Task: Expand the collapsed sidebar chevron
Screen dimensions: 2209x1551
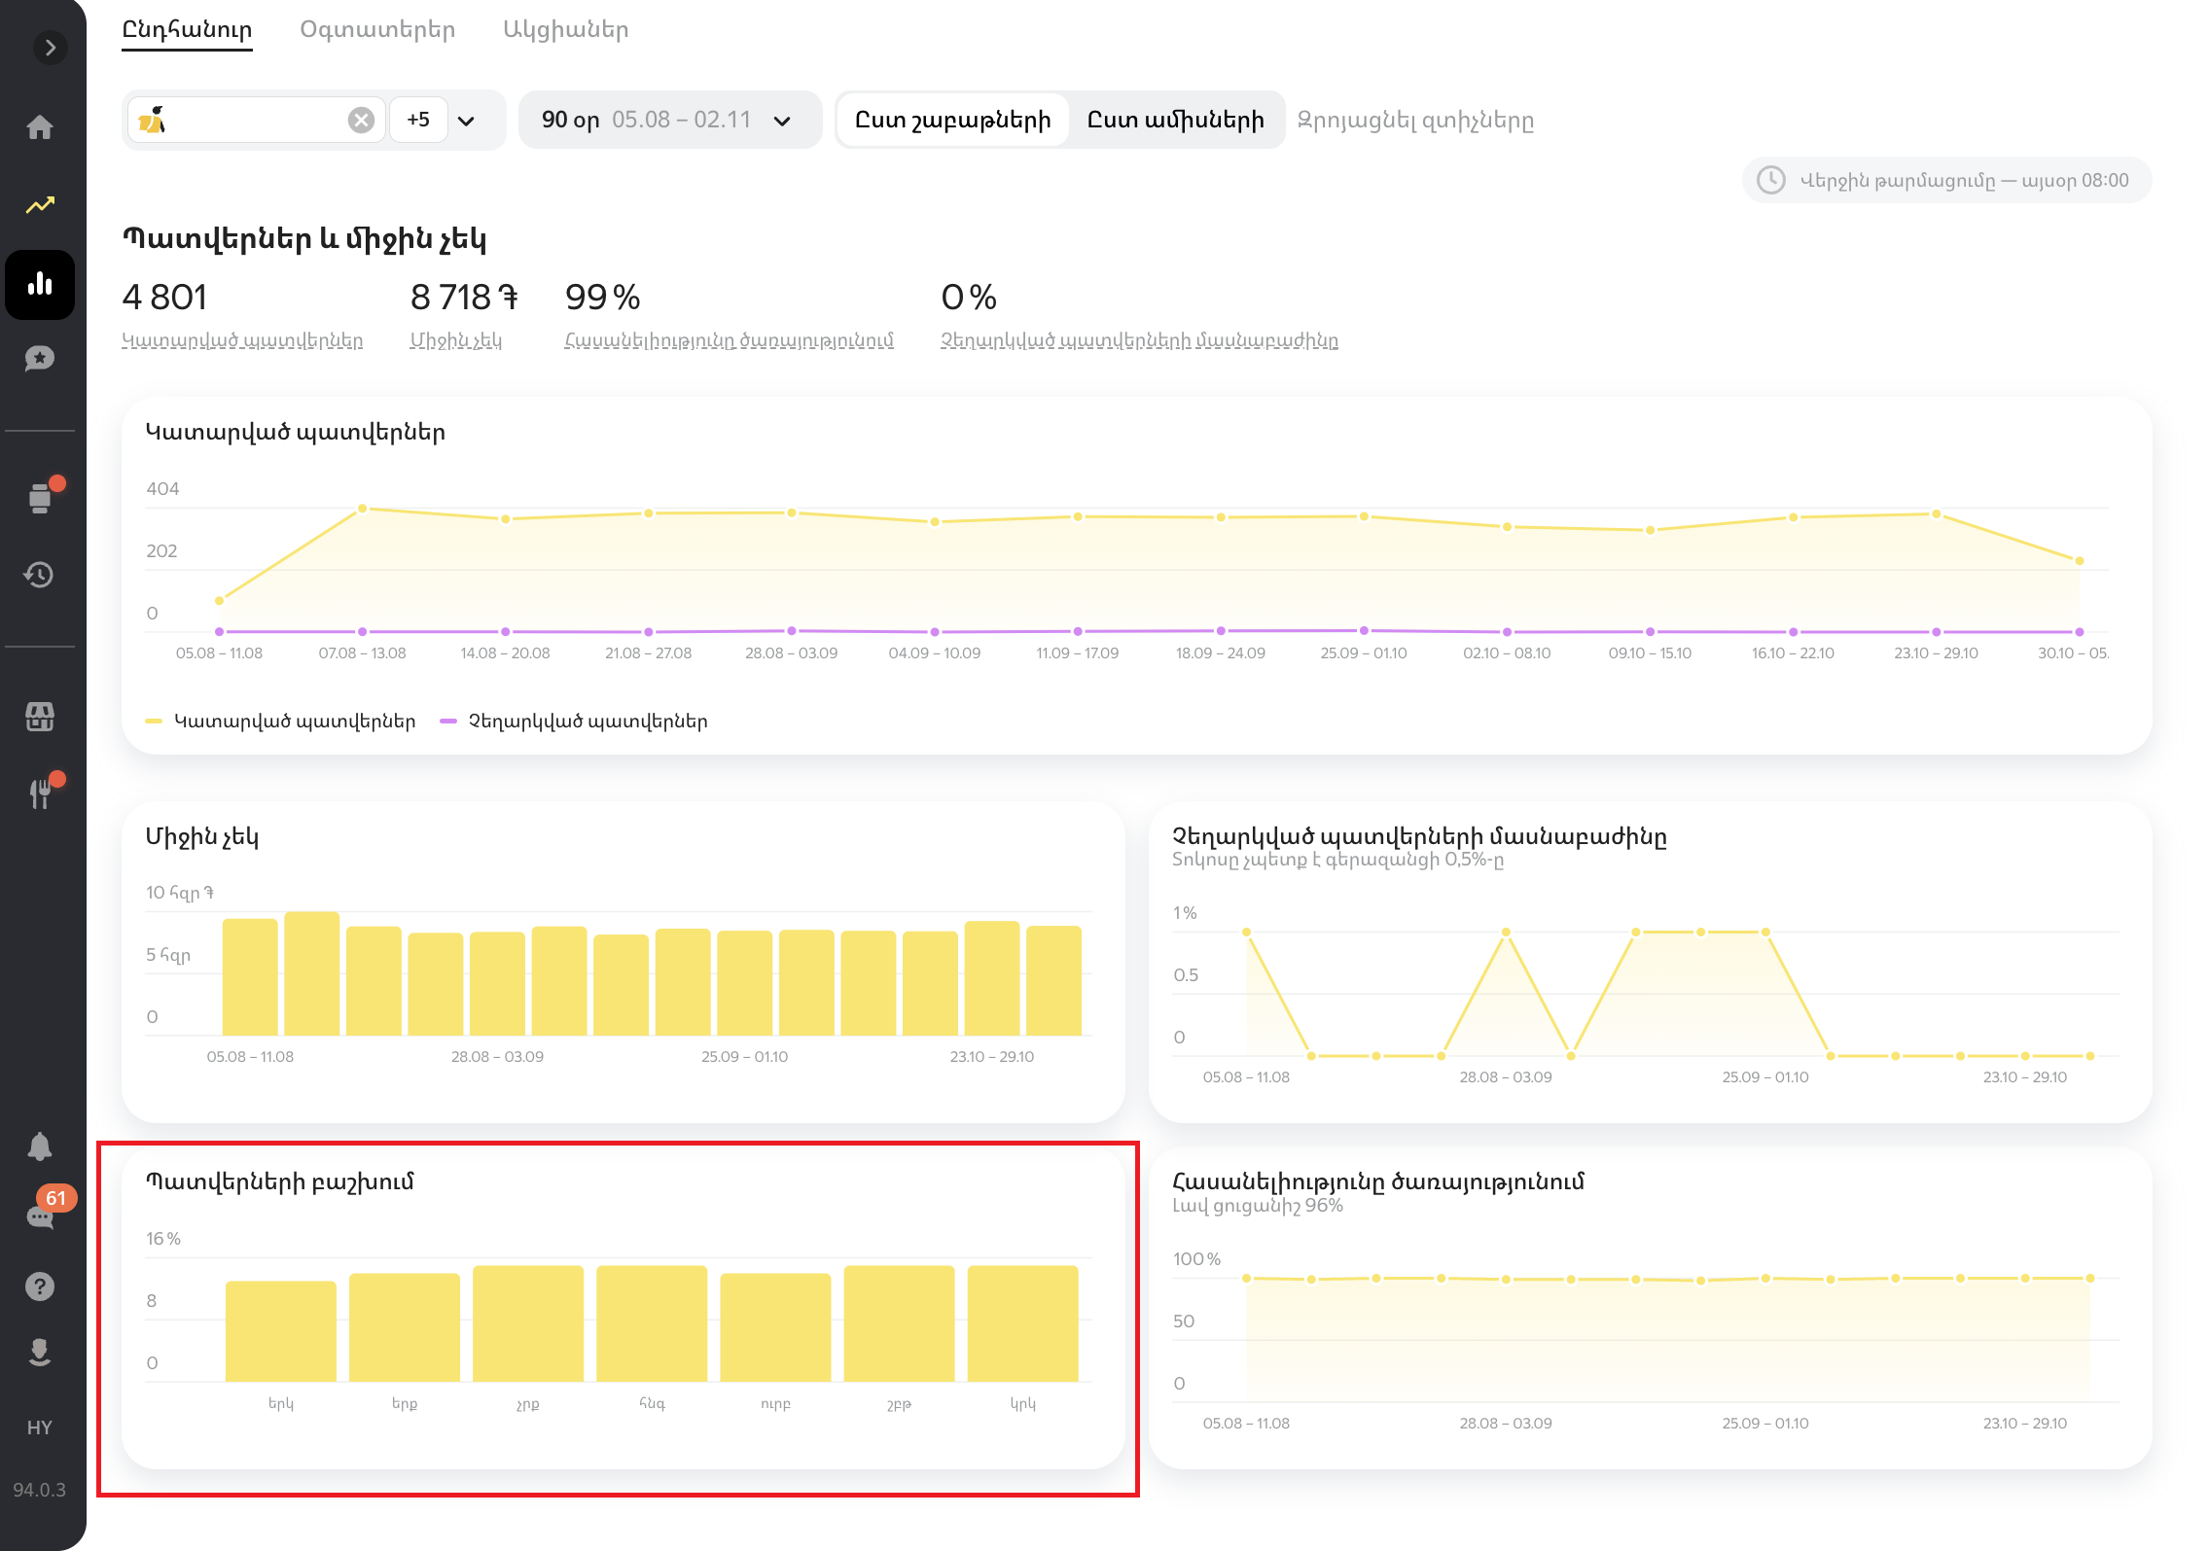Action: click(51, 48)
